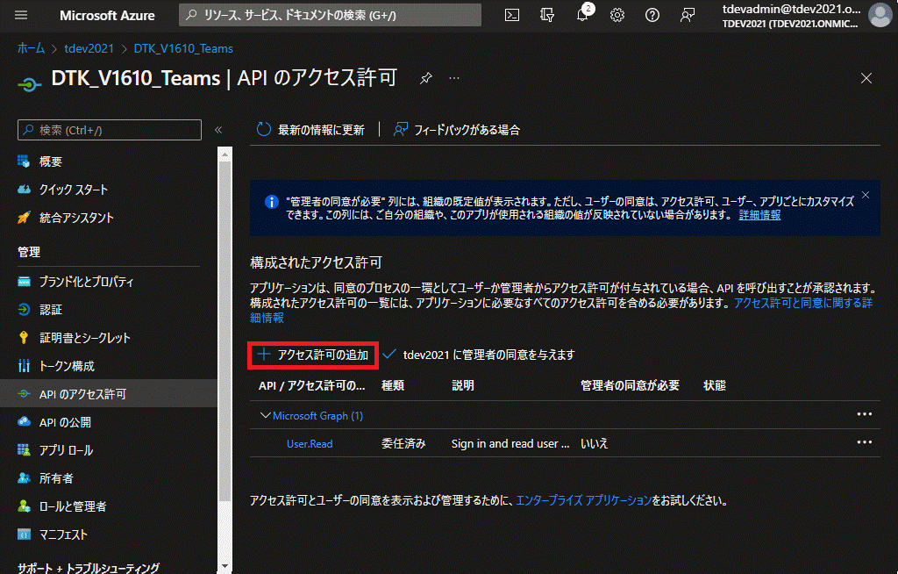Click the Sign in and read user description cell
This screenshot has width=898, height=574.
tap(510, 444)
